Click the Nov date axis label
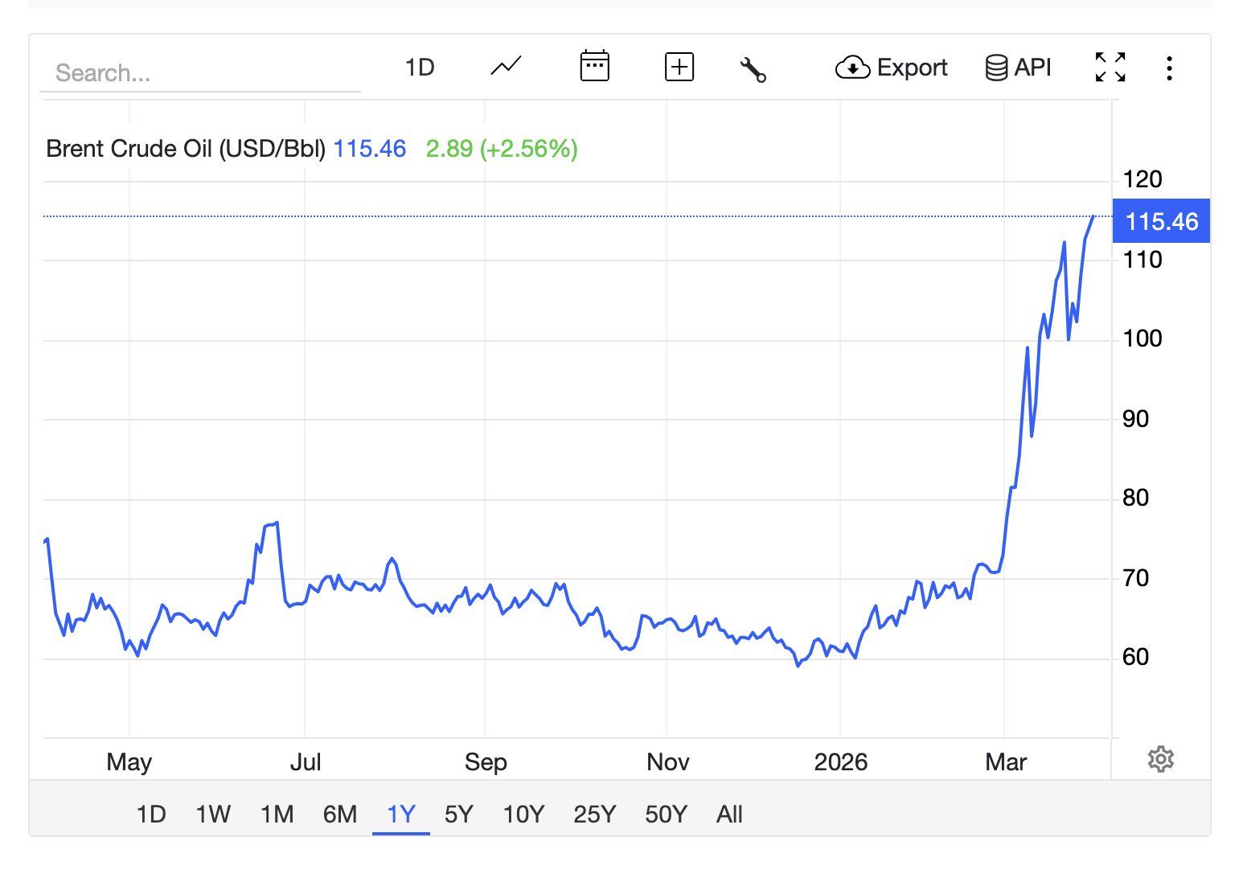 (667, 762)
